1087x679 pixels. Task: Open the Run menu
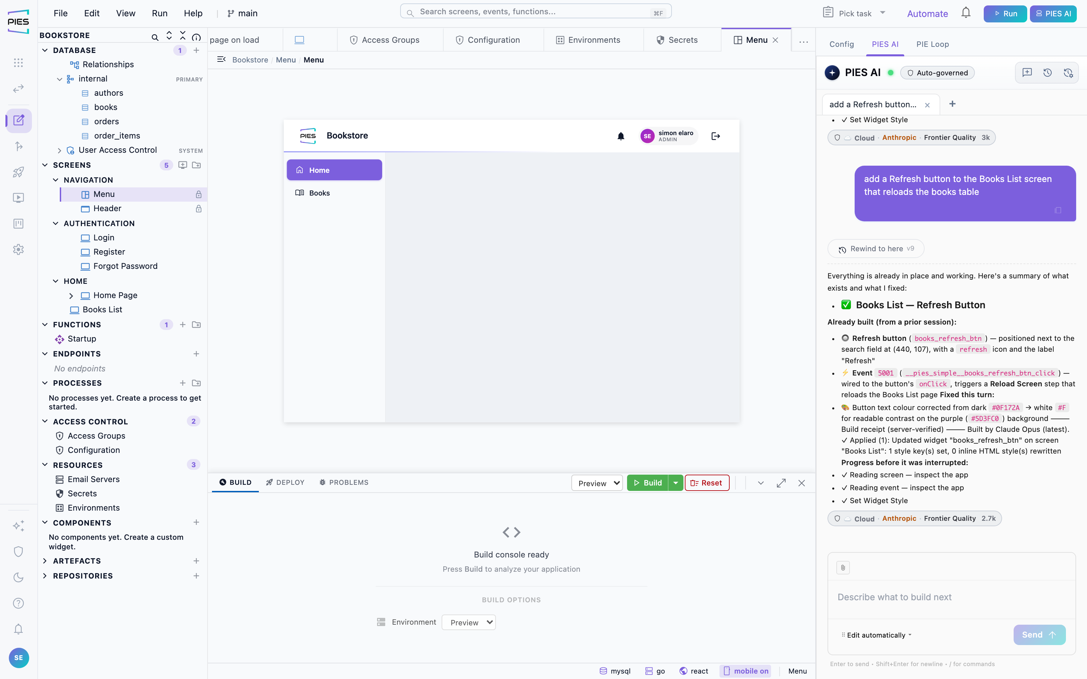[159, 13]
